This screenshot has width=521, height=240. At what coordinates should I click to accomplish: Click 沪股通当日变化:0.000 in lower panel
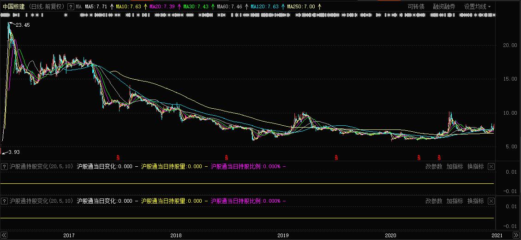(104, 201)
